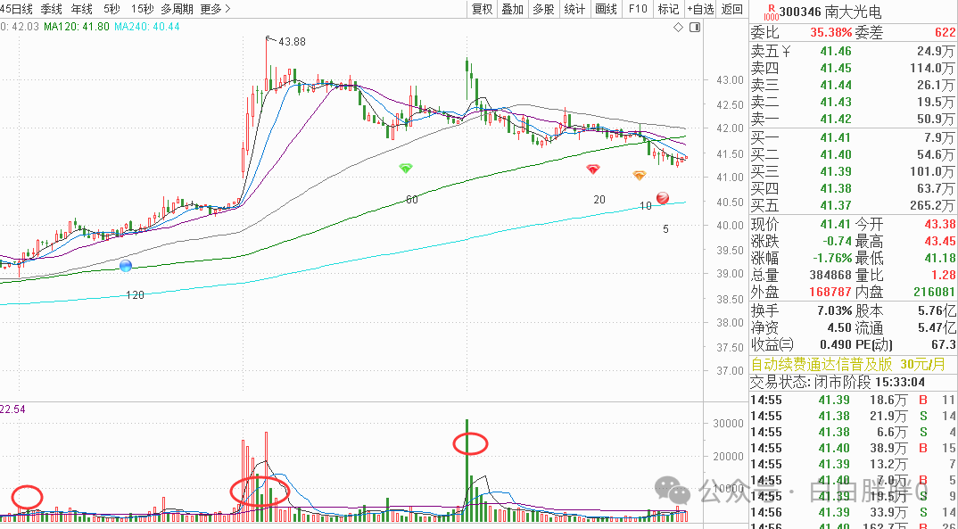Viewport: 958px width, 529px height.
Task: Click the 今开 43.38 value
Action: (x=939, y=224)
